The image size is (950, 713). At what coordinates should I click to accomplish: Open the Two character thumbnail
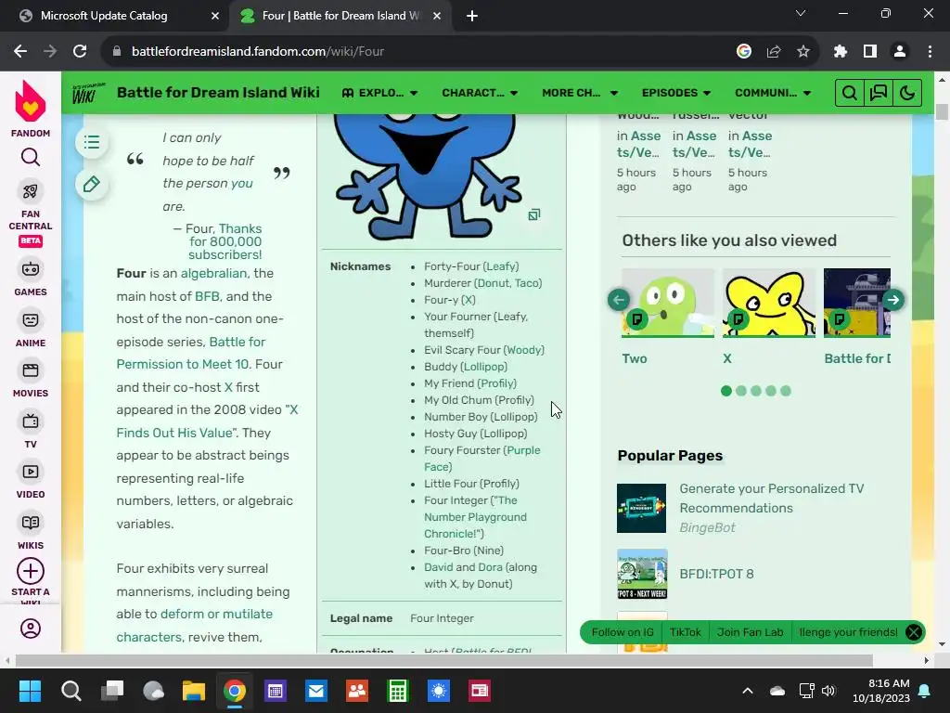click(x=668, y=303)
